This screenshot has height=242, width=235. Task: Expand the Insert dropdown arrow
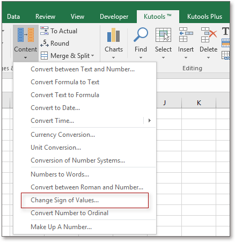coord(186,57)
